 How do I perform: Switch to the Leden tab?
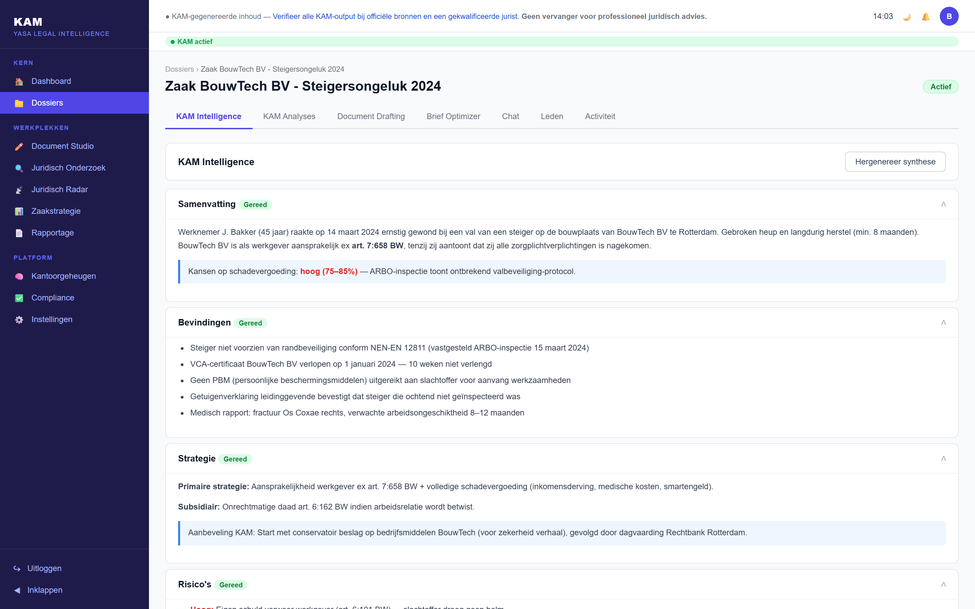(x=552, y=116)
